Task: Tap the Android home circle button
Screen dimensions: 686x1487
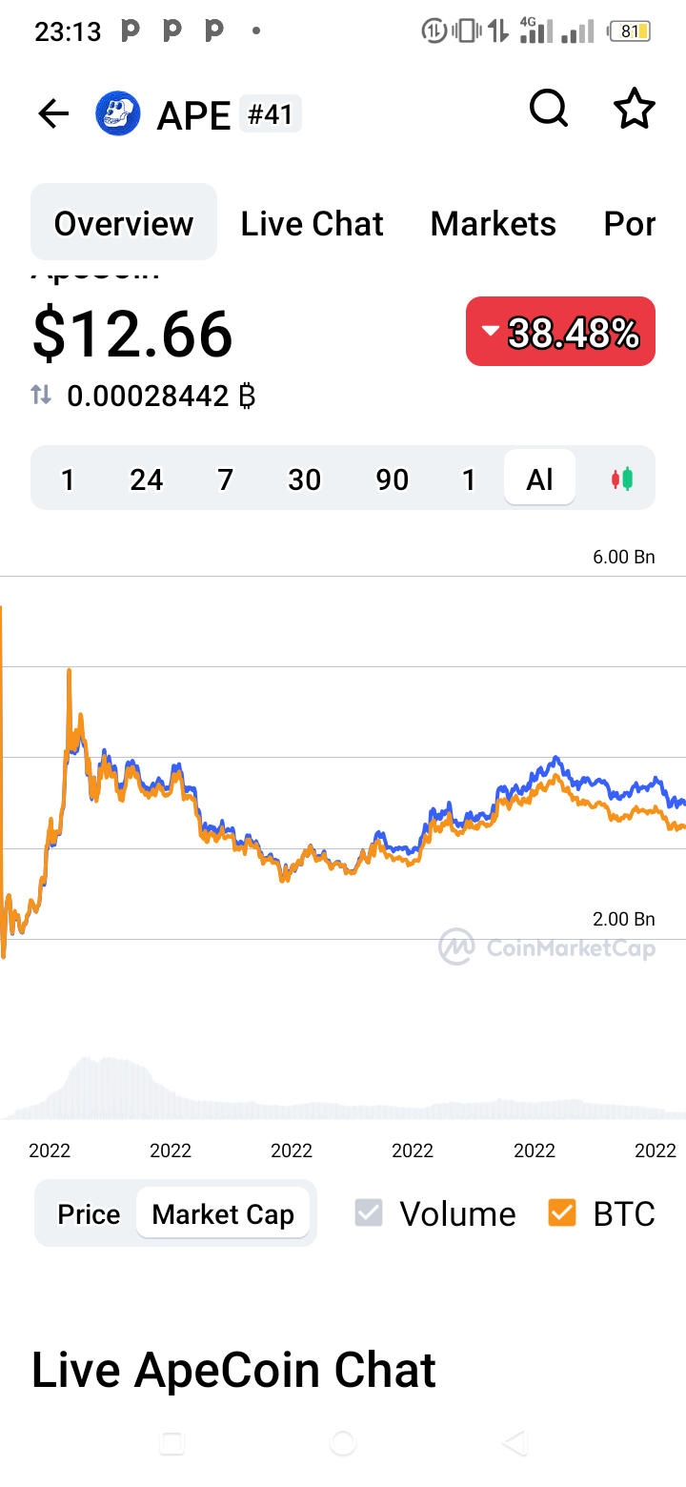Action: [x=343, y=1443]
